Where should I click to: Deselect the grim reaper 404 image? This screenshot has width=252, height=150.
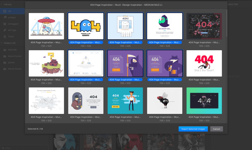coord(125,63)
